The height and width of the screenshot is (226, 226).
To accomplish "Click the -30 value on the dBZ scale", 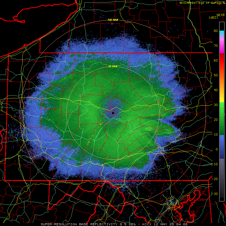I will (x=215, y=194).
